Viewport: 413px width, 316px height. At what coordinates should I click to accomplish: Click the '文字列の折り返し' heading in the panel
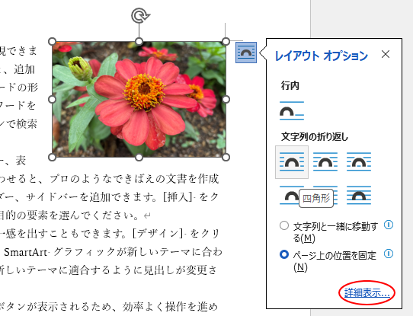click(315, 137)
